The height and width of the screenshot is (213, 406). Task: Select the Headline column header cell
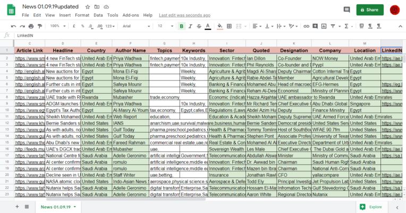(x=63, y=50)
